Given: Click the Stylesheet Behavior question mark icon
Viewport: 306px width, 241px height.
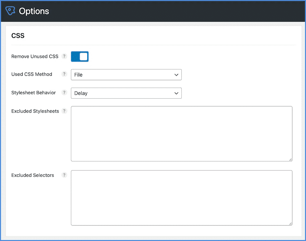Looking at the screenshot, I should click(64, 93).
